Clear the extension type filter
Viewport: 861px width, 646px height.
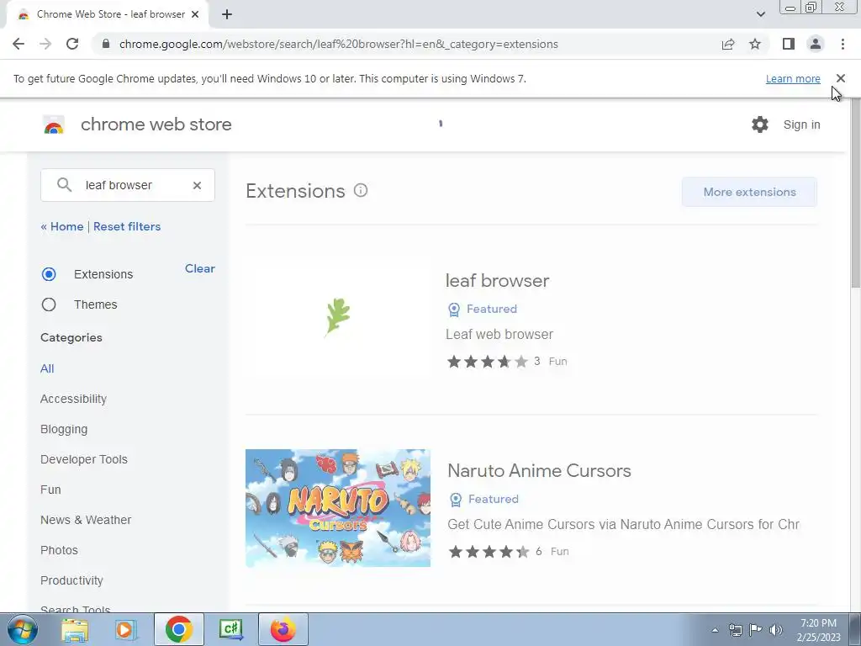pyautogui.click(x=200, y=268)
